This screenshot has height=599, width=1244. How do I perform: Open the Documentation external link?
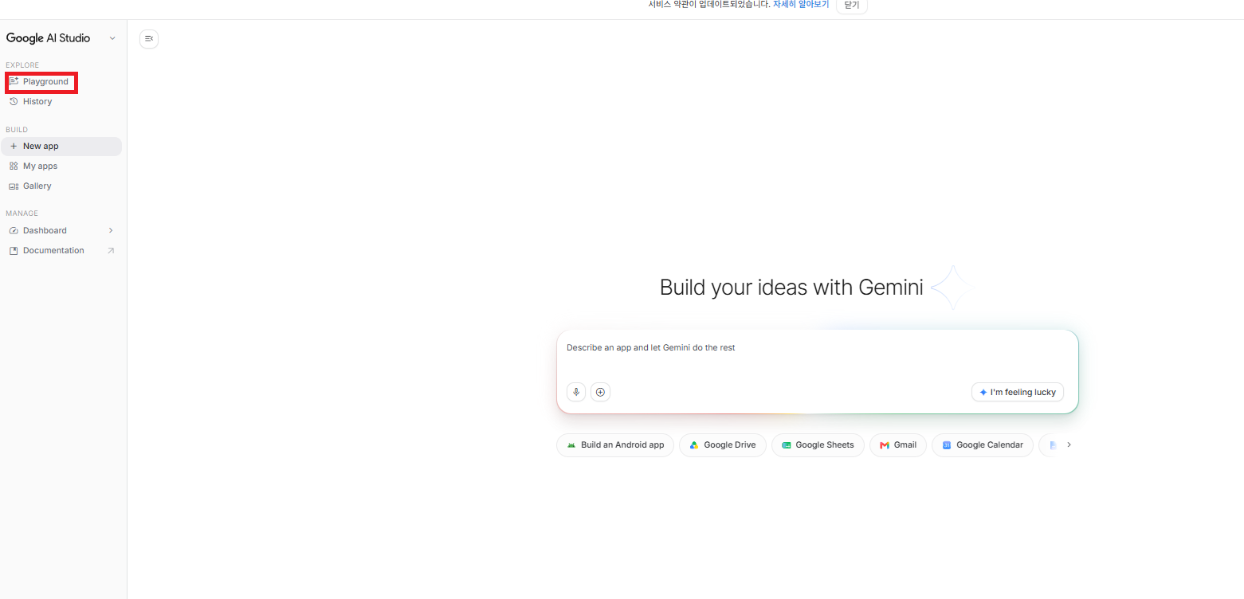62,250
